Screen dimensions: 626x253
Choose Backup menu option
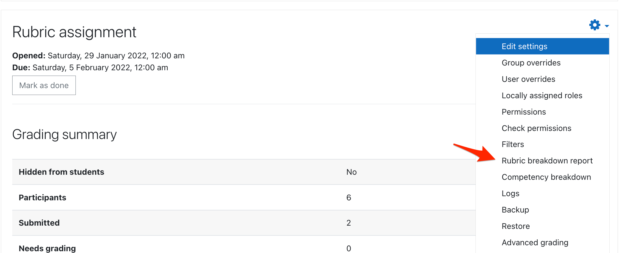[x=515, y=210]
